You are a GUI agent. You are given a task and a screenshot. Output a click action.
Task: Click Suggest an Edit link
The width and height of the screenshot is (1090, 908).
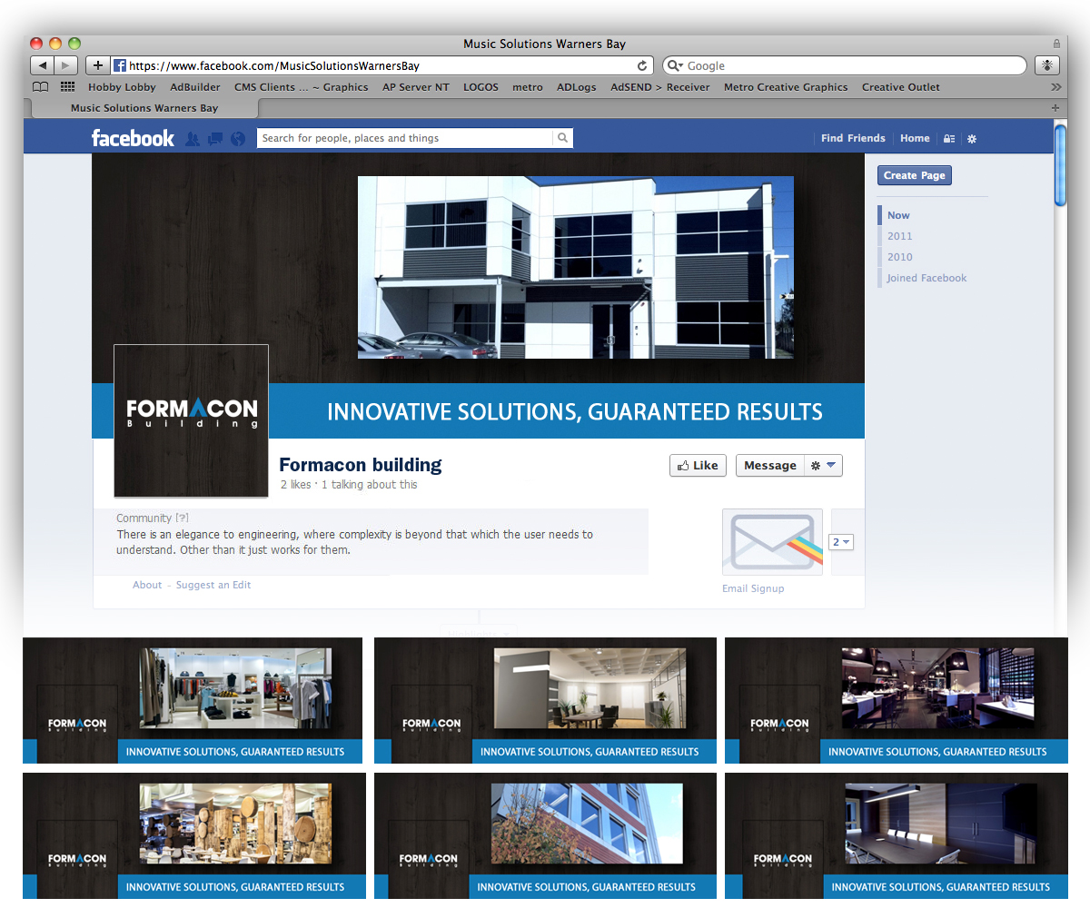pos(213,585)
